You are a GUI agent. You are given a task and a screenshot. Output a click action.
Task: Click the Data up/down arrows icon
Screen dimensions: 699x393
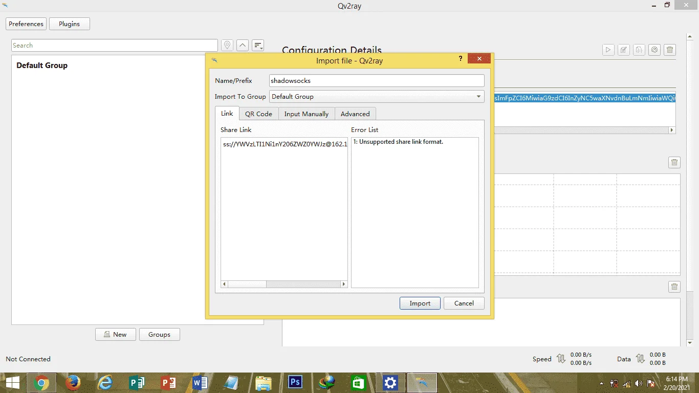coord(640,359)
